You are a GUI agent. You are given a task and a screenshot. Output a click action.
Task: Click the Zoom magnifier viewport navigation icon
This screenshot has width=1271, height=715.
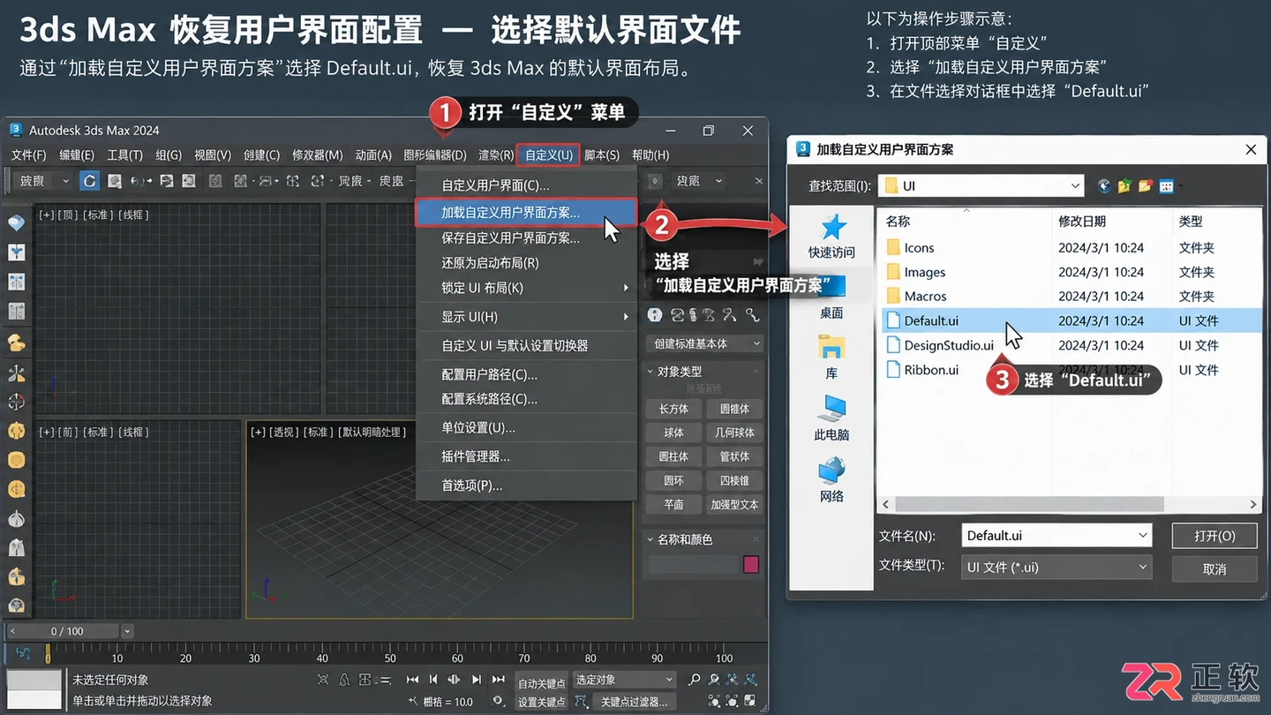coord(694,680)
